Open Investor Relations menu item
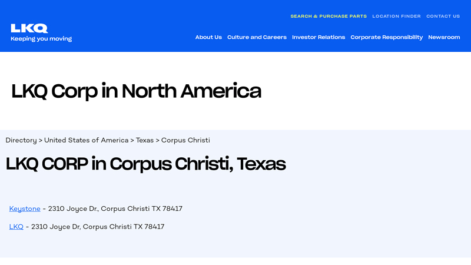 (x=319, y=37)
